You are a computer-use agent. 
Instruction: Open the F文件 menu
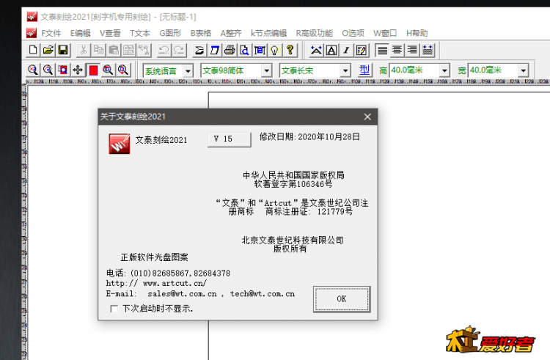[x=51, y=33]
